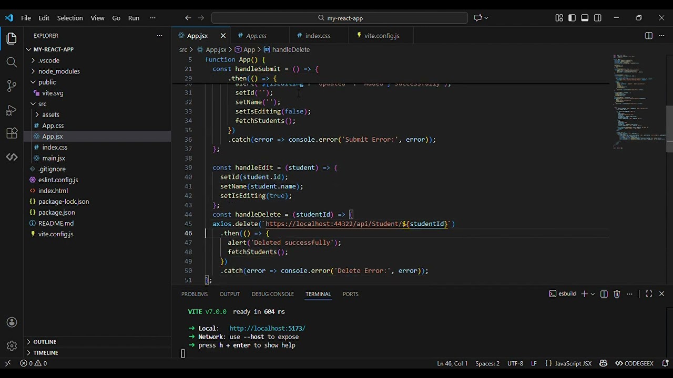Open CODEGEEX status bar item
The image size is (673, 378).
click(634, 363)
